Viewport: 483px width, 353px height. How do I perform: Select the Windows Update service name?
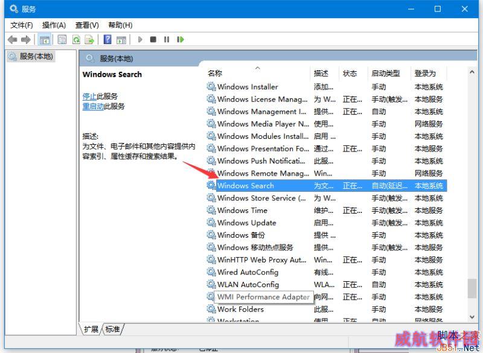pos(247,223)
